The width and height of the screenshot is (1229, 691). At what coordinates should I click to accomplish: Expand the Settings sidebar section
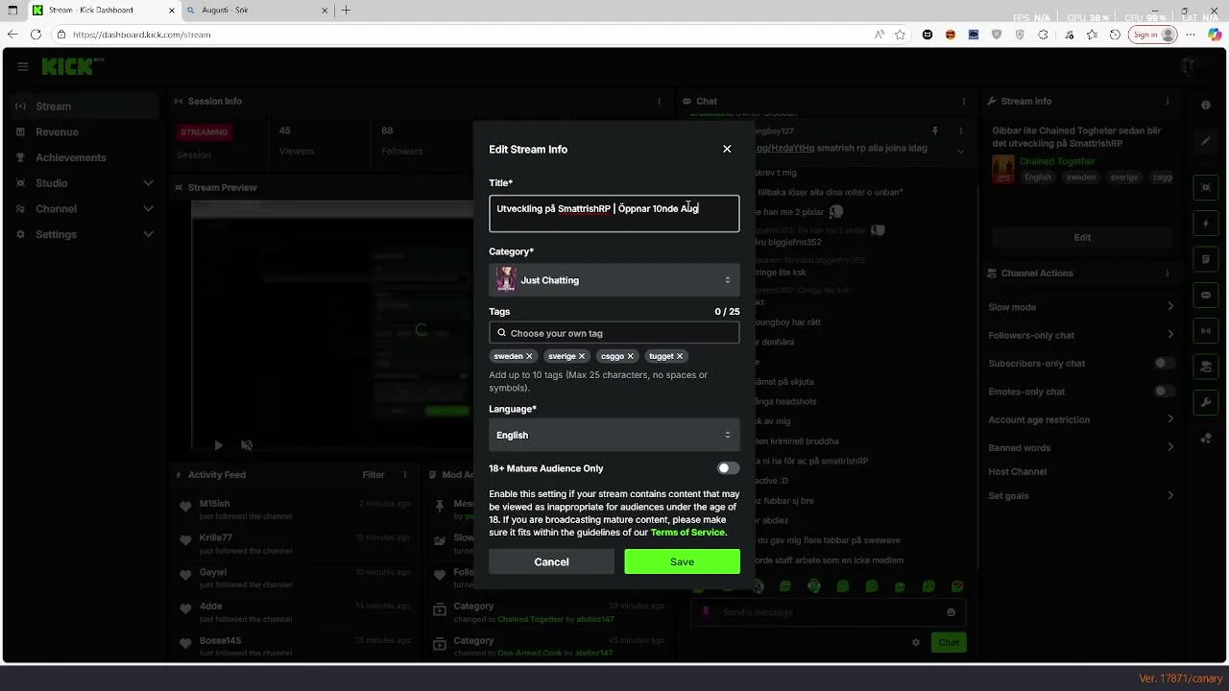(84, 234)
